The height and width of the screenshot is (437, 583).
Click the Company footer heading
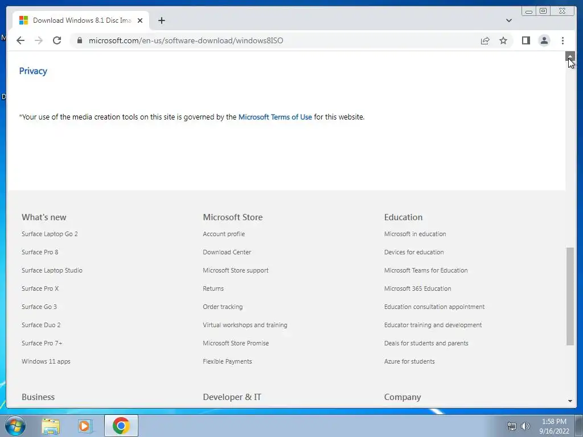[x=403, y=397]
